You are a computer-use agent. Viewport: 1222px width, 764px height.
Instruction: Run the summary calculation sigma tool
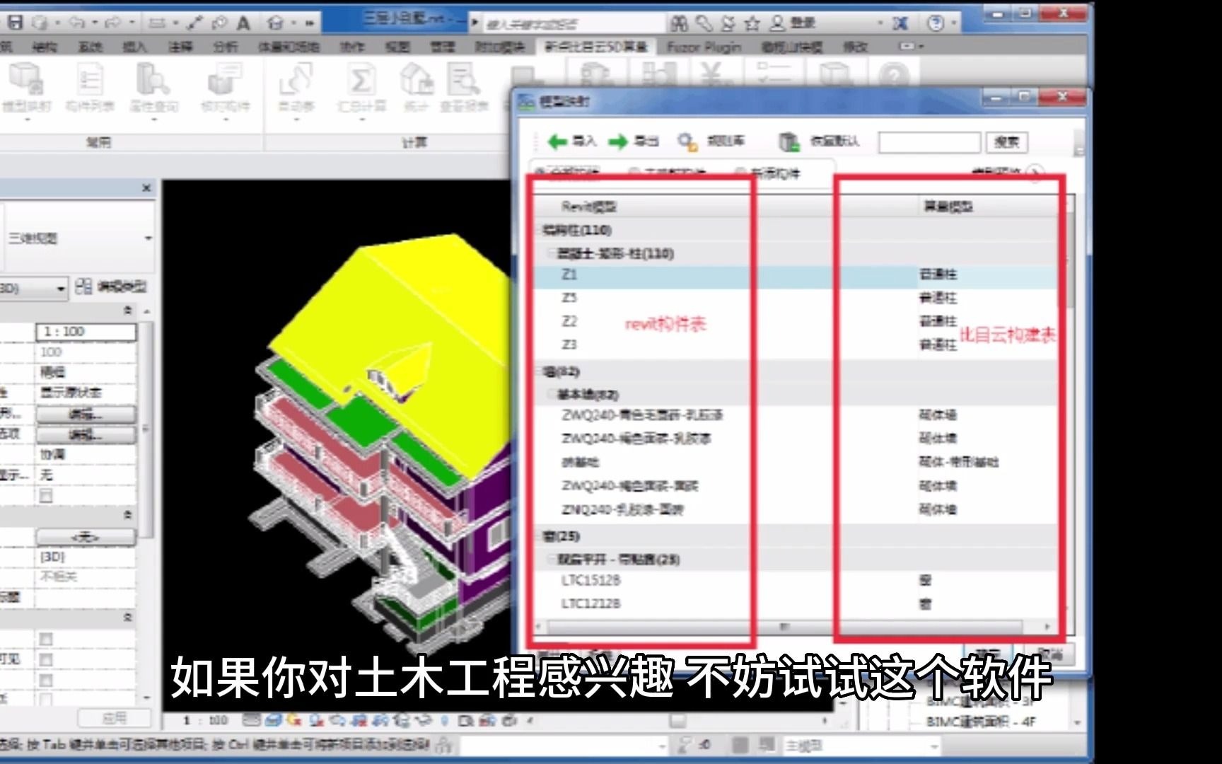coord(361,88)
